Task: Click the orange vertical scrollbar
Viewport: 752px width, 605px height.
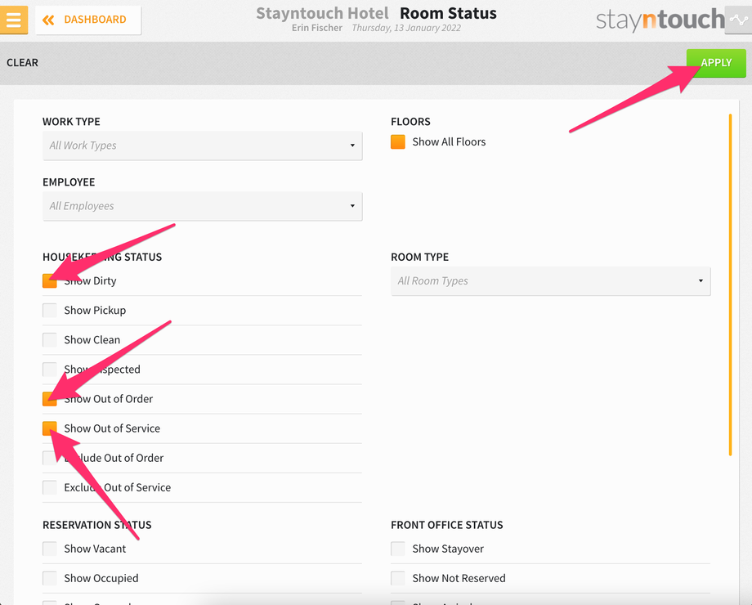Action: pos(730,285)
